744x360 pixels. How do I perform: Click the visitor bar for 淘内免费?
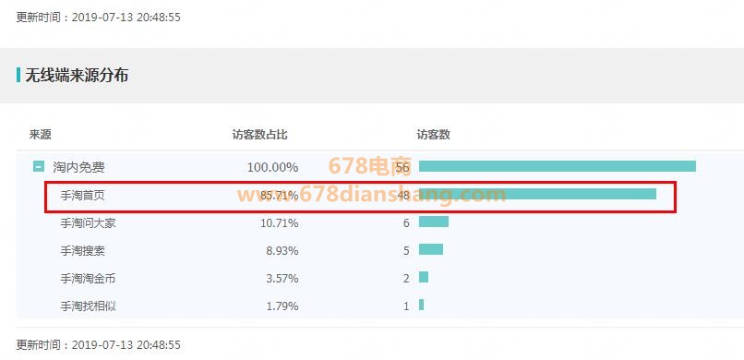coord(557,166)
